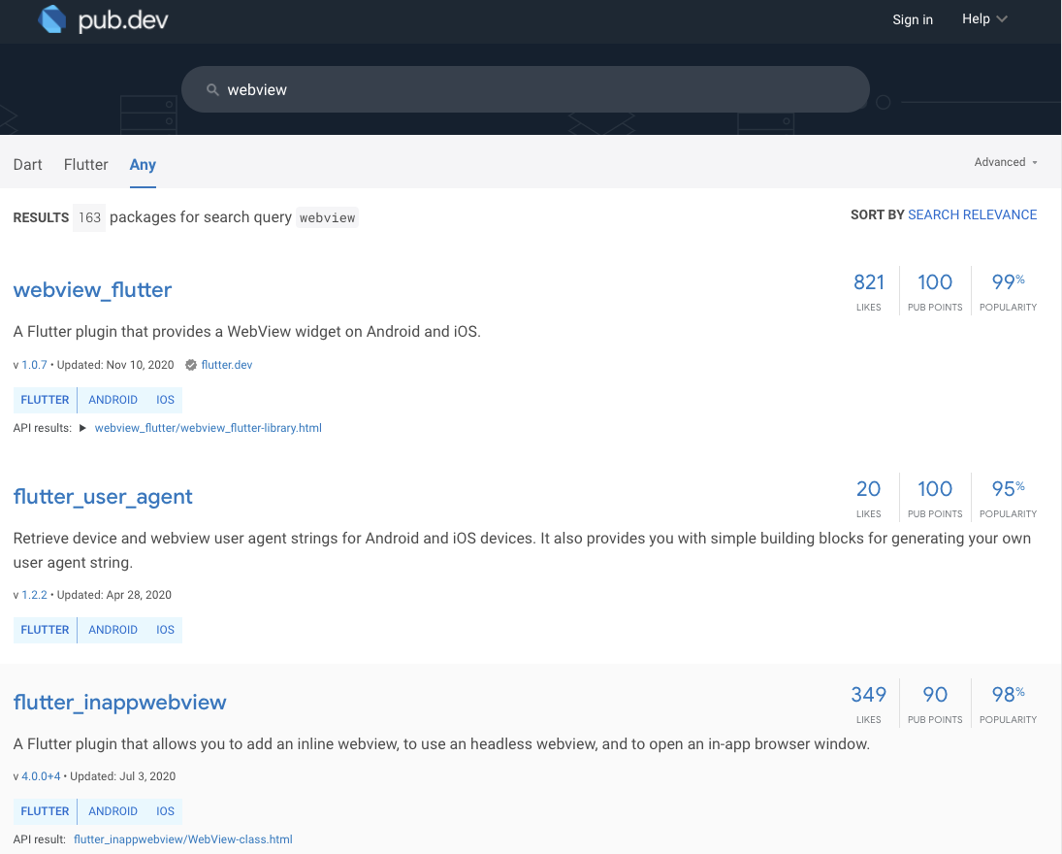Click the FLUTTER tag under flutter_inappwebview
1062x854 pixels.
[x=45, y=811]
